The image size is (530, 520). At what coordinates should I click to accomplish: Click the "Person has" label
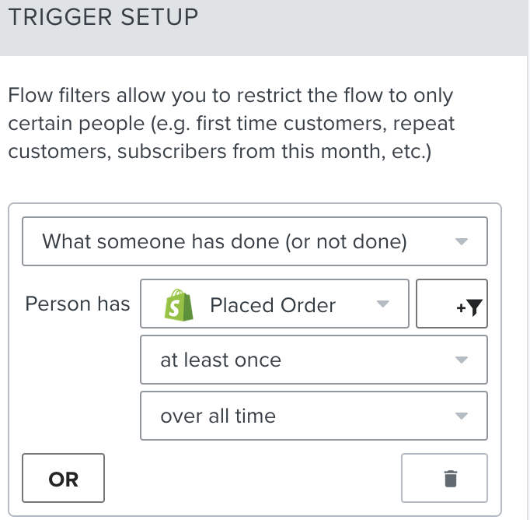click(78, 304)
